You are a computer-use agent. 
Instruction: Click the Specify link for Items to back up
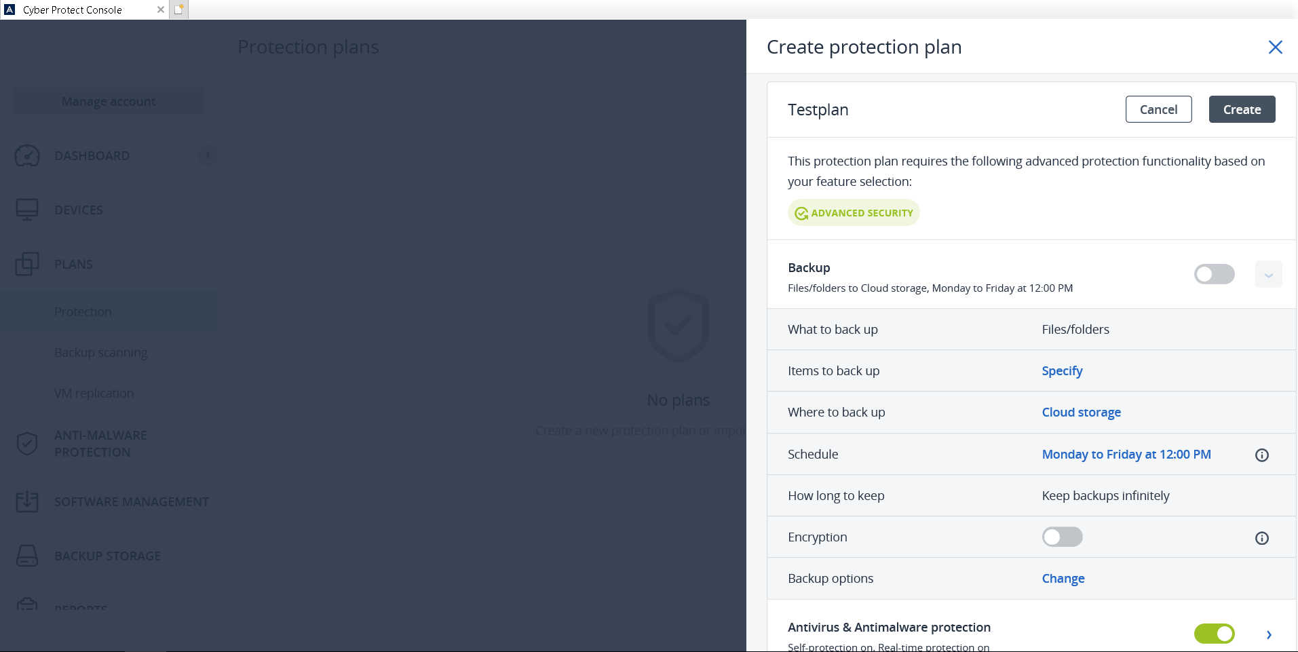pos(1063,371)
